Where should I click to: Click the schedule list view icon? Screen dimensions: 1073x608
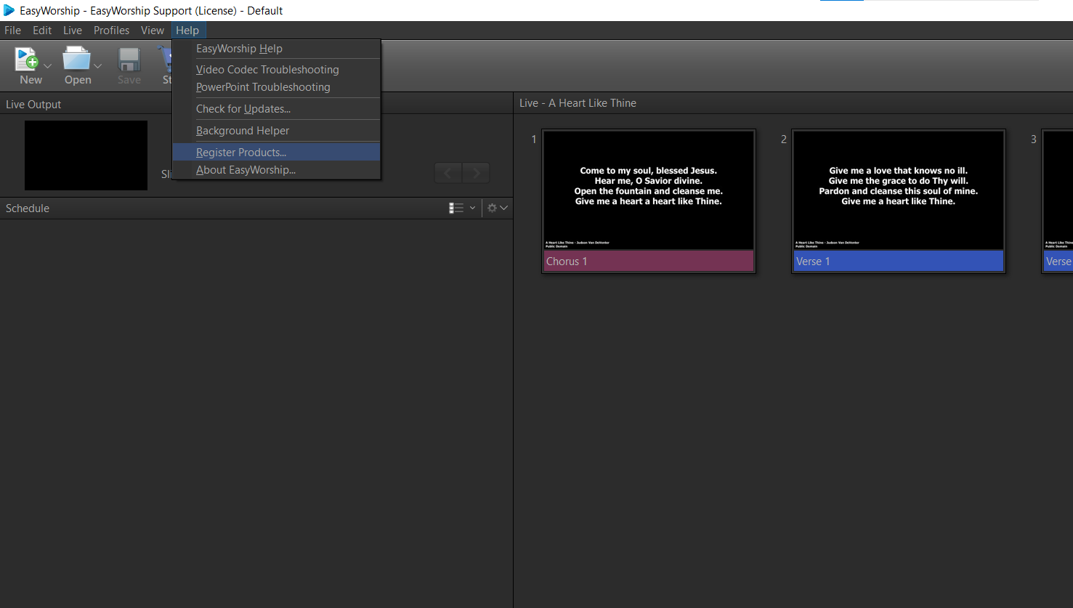pyautogui.click(x=456, y=208)
